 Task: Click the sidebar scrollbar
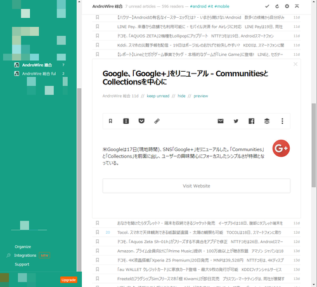tap(79, 180)
